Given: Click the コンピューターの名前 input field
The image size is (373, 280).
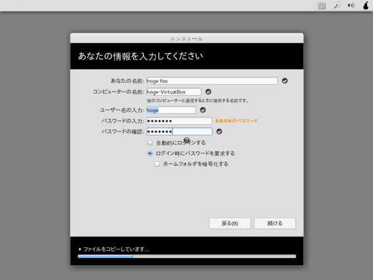Looking at the screenshot, I should coord(174,92).
